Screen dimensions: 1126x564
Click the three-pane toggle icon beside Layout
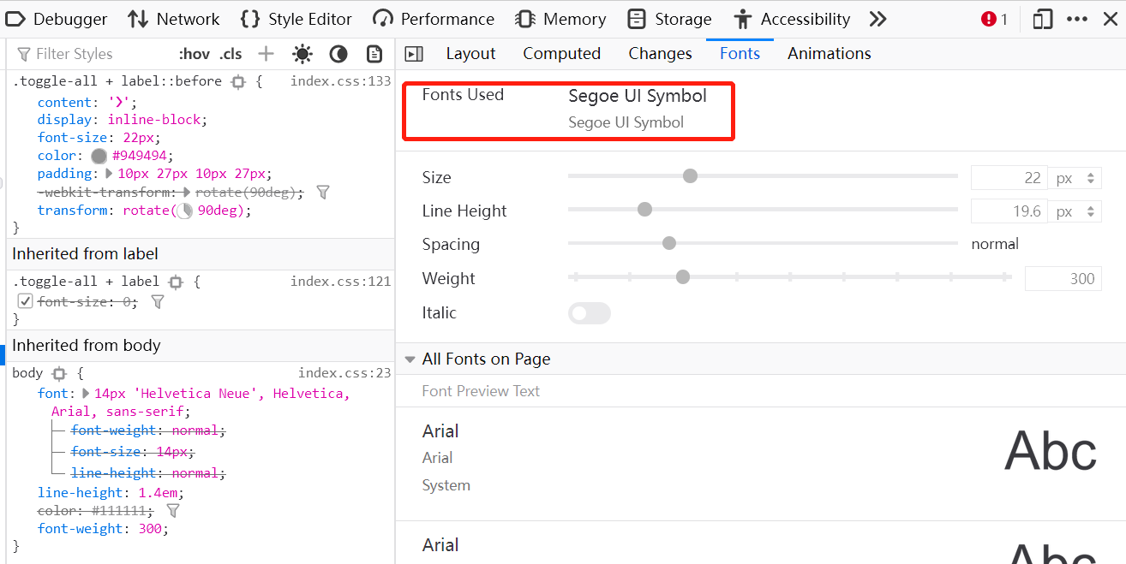[x=414, y=54]
